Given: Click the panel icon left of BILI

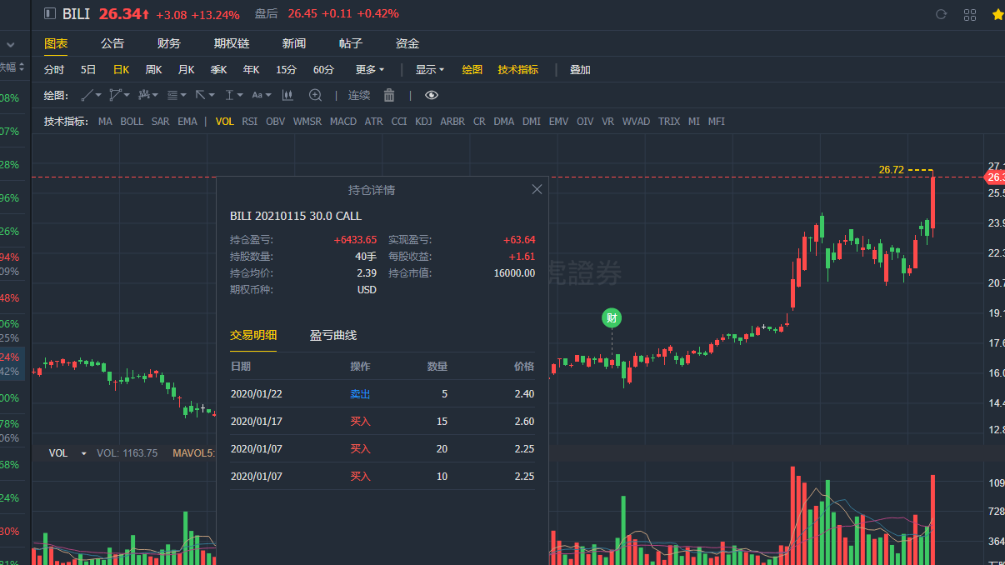Looking at the screenshot, I should click(50, 13).
